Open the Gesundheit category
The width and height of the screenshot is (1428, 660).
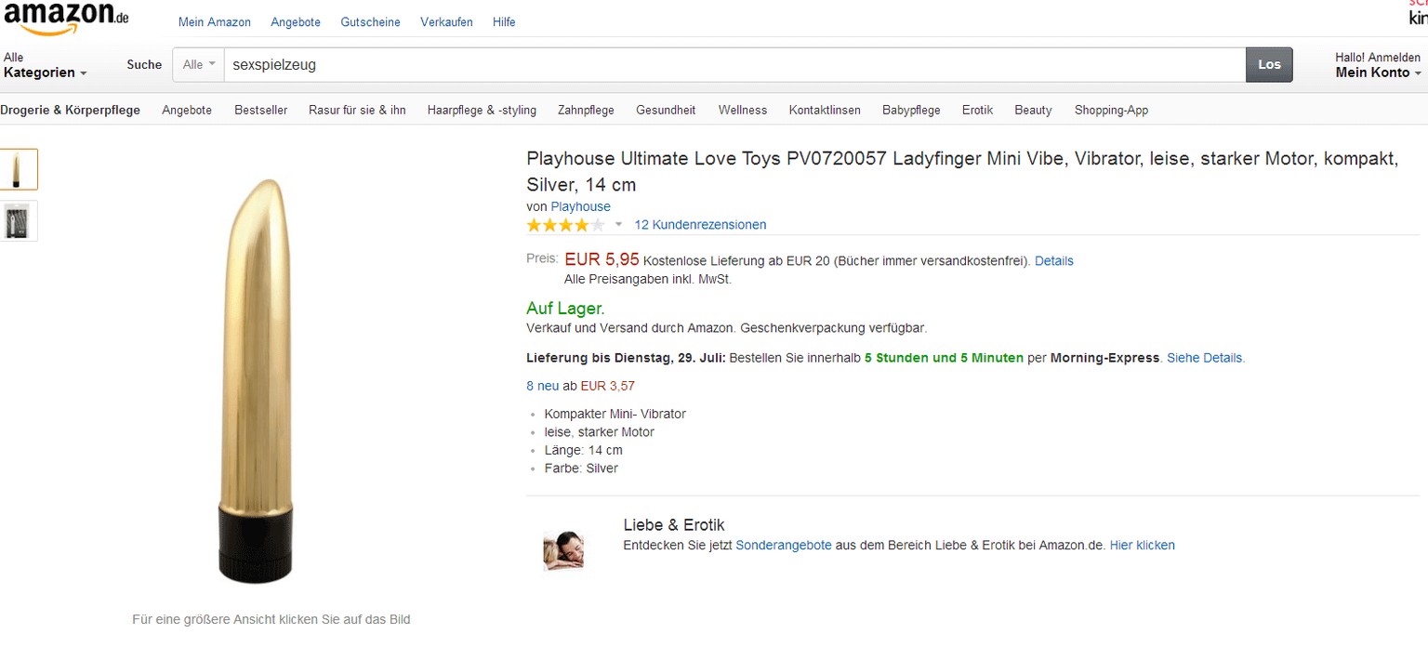click(666, 110)
